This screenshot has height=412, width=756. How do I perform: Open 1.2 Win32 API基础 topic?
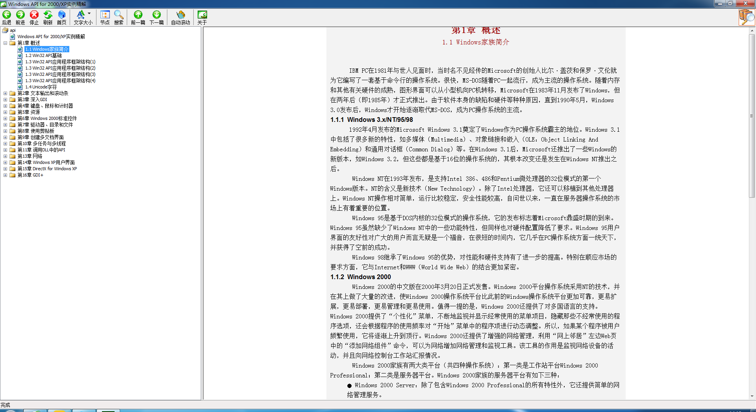pos(43,55)
